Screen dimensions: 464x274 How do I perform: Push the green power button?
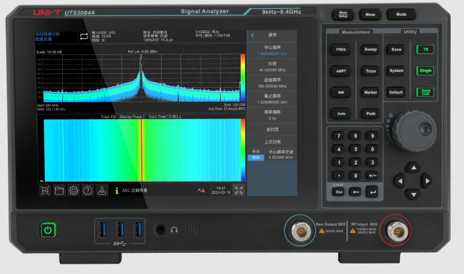(48, 230)
